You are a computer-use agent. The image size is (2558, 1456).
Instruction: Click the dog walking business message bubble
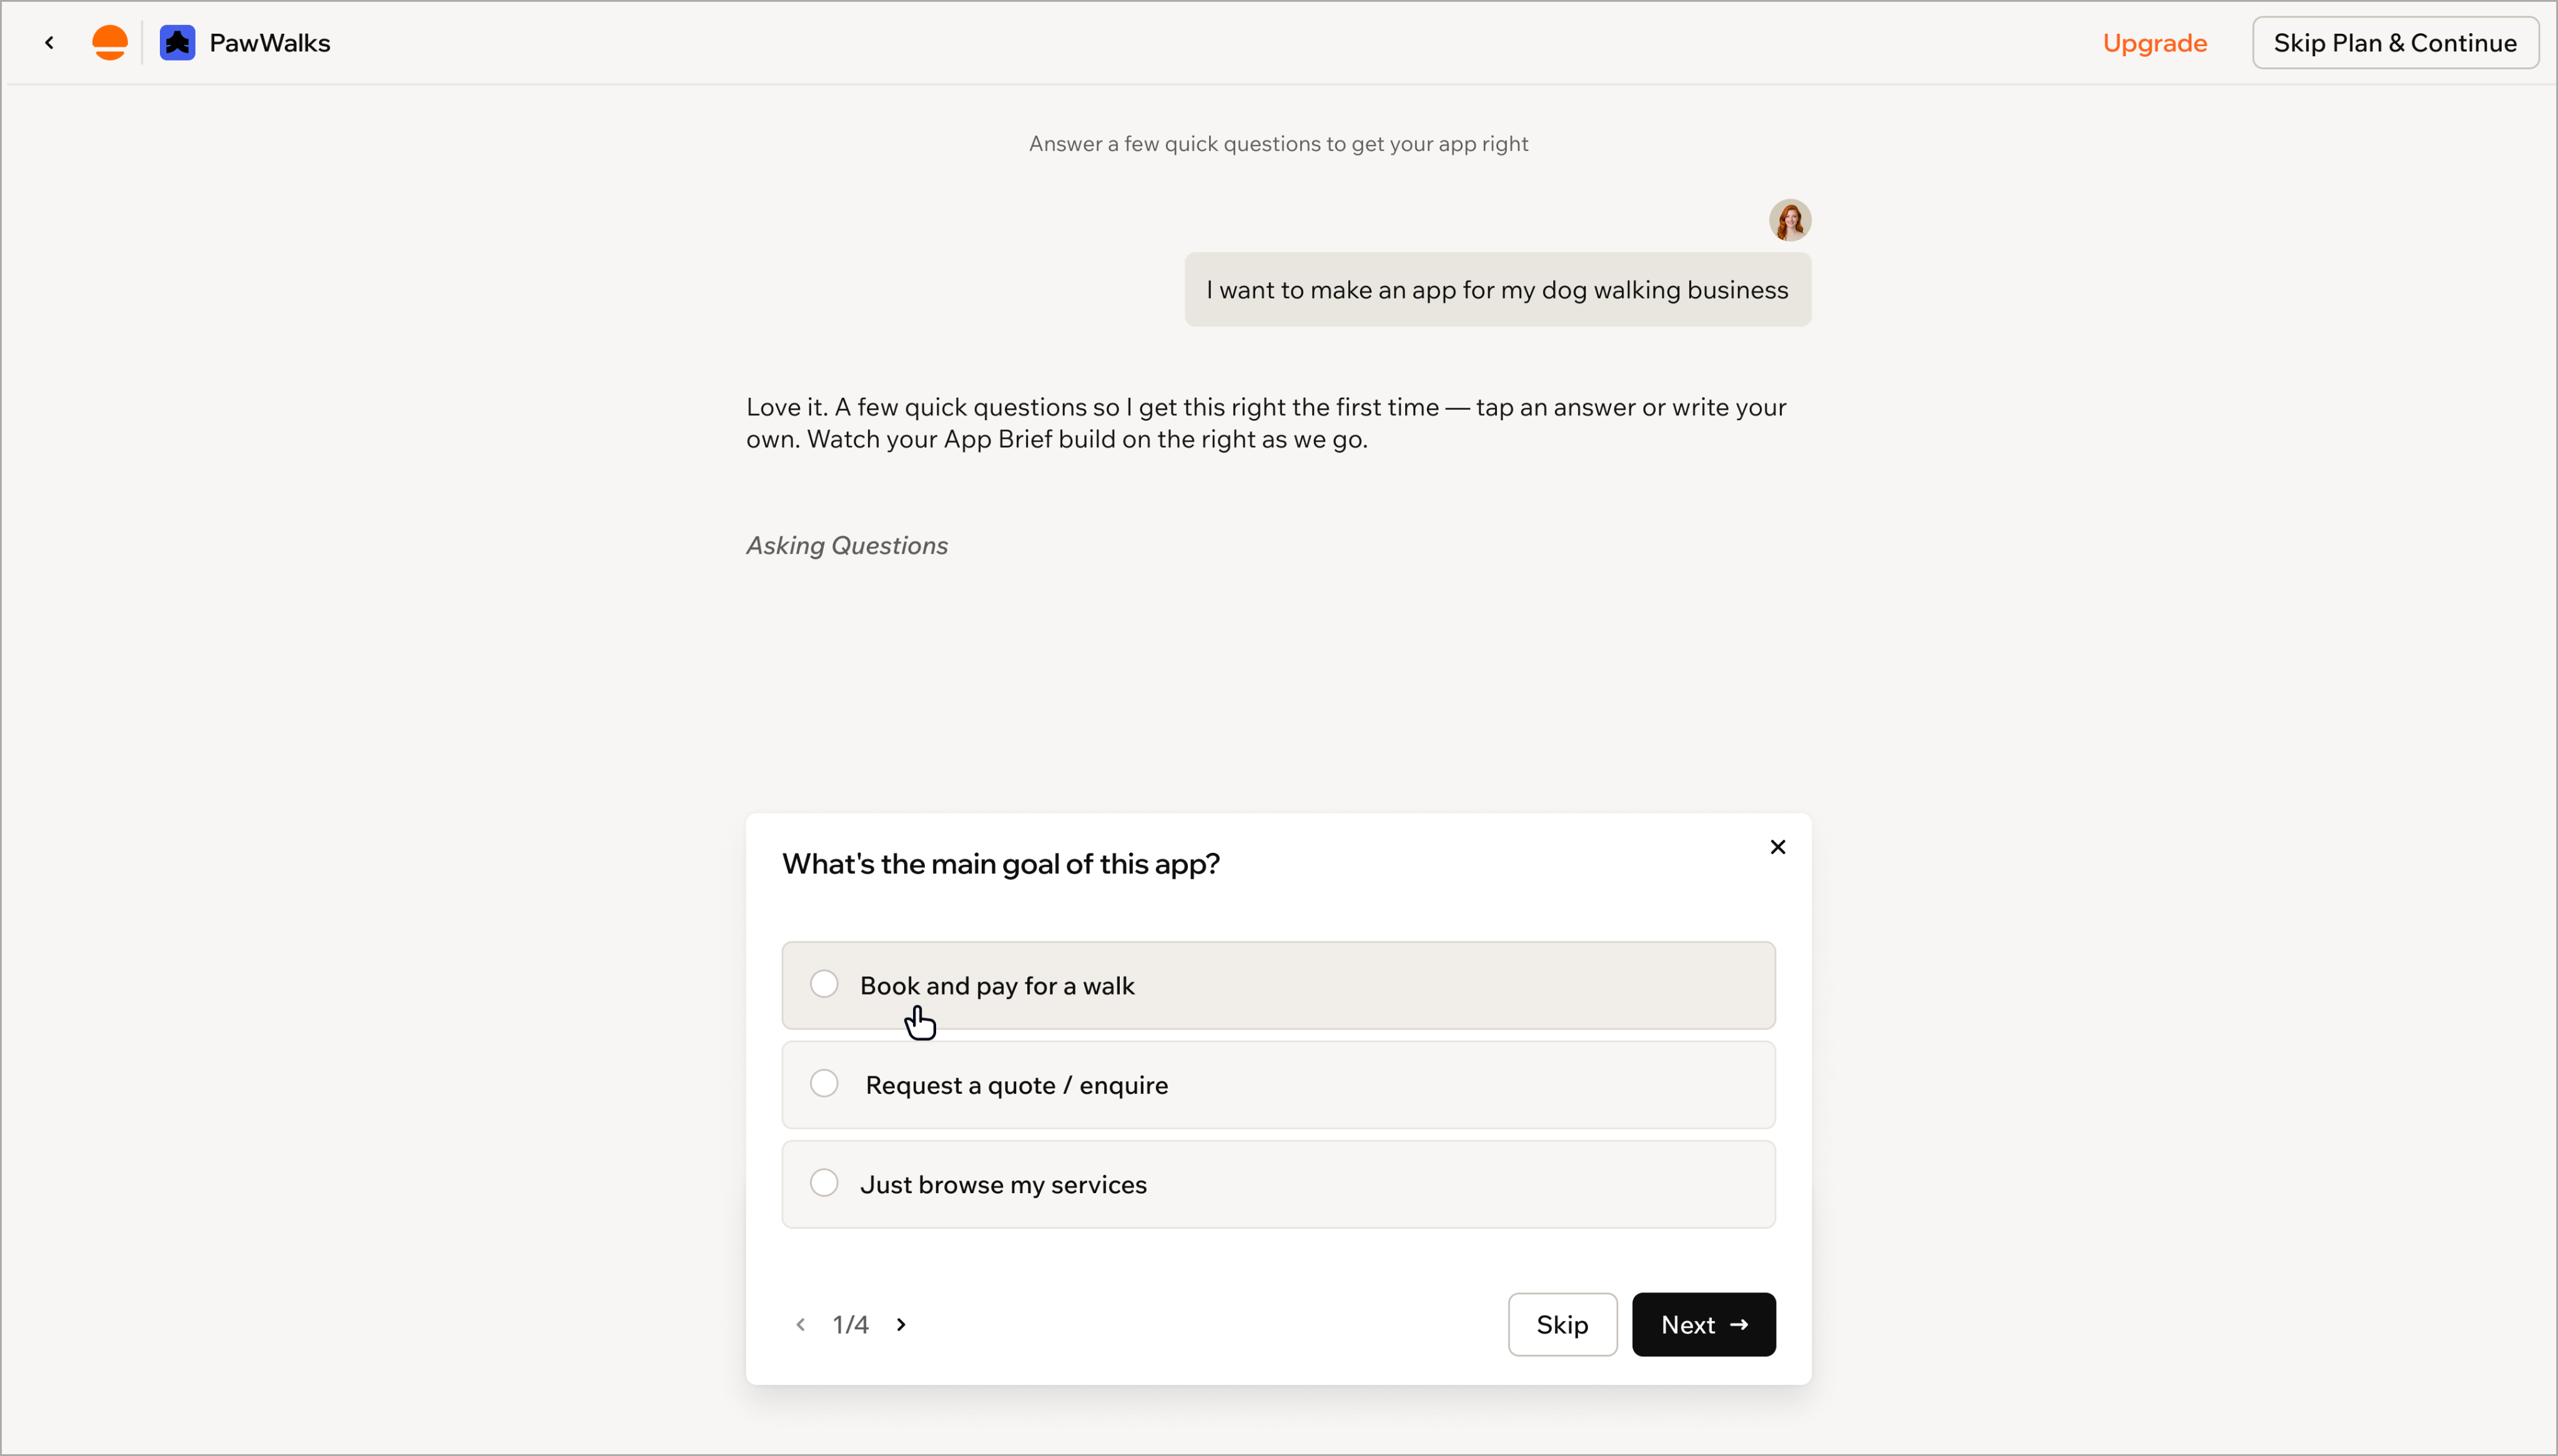pyautogui.click(x=1497, y=290)
